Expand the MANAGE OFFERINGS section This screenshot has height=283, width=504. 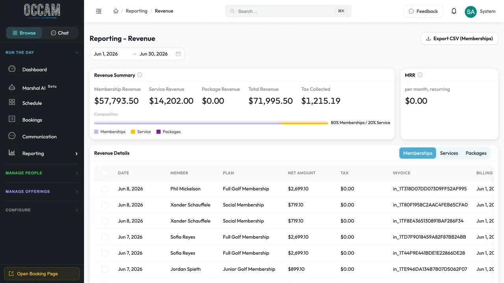coord(42,191)
